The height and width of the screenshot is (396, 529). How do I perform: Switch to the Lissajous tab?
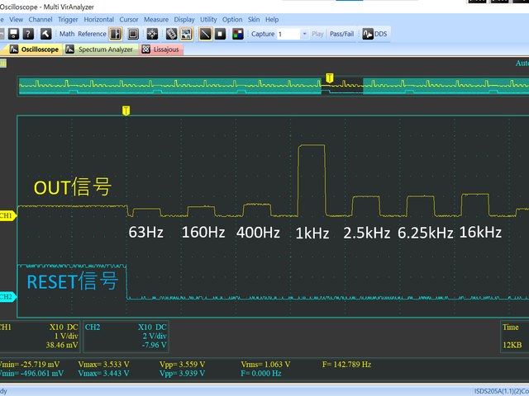click(x=166, y=49)
